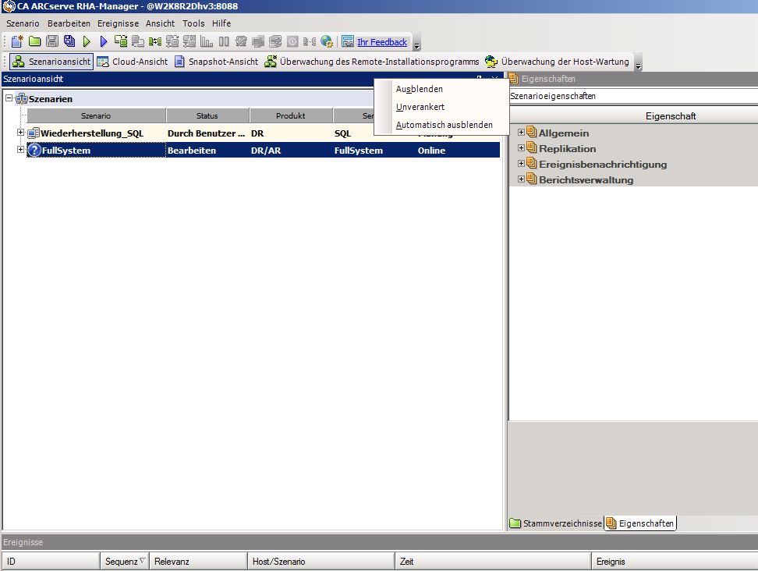Viewport: 758px width, 571px height.
Task: Open Überwachung des Remote-Installationsprogramms view
Action: tap(372, 62)
